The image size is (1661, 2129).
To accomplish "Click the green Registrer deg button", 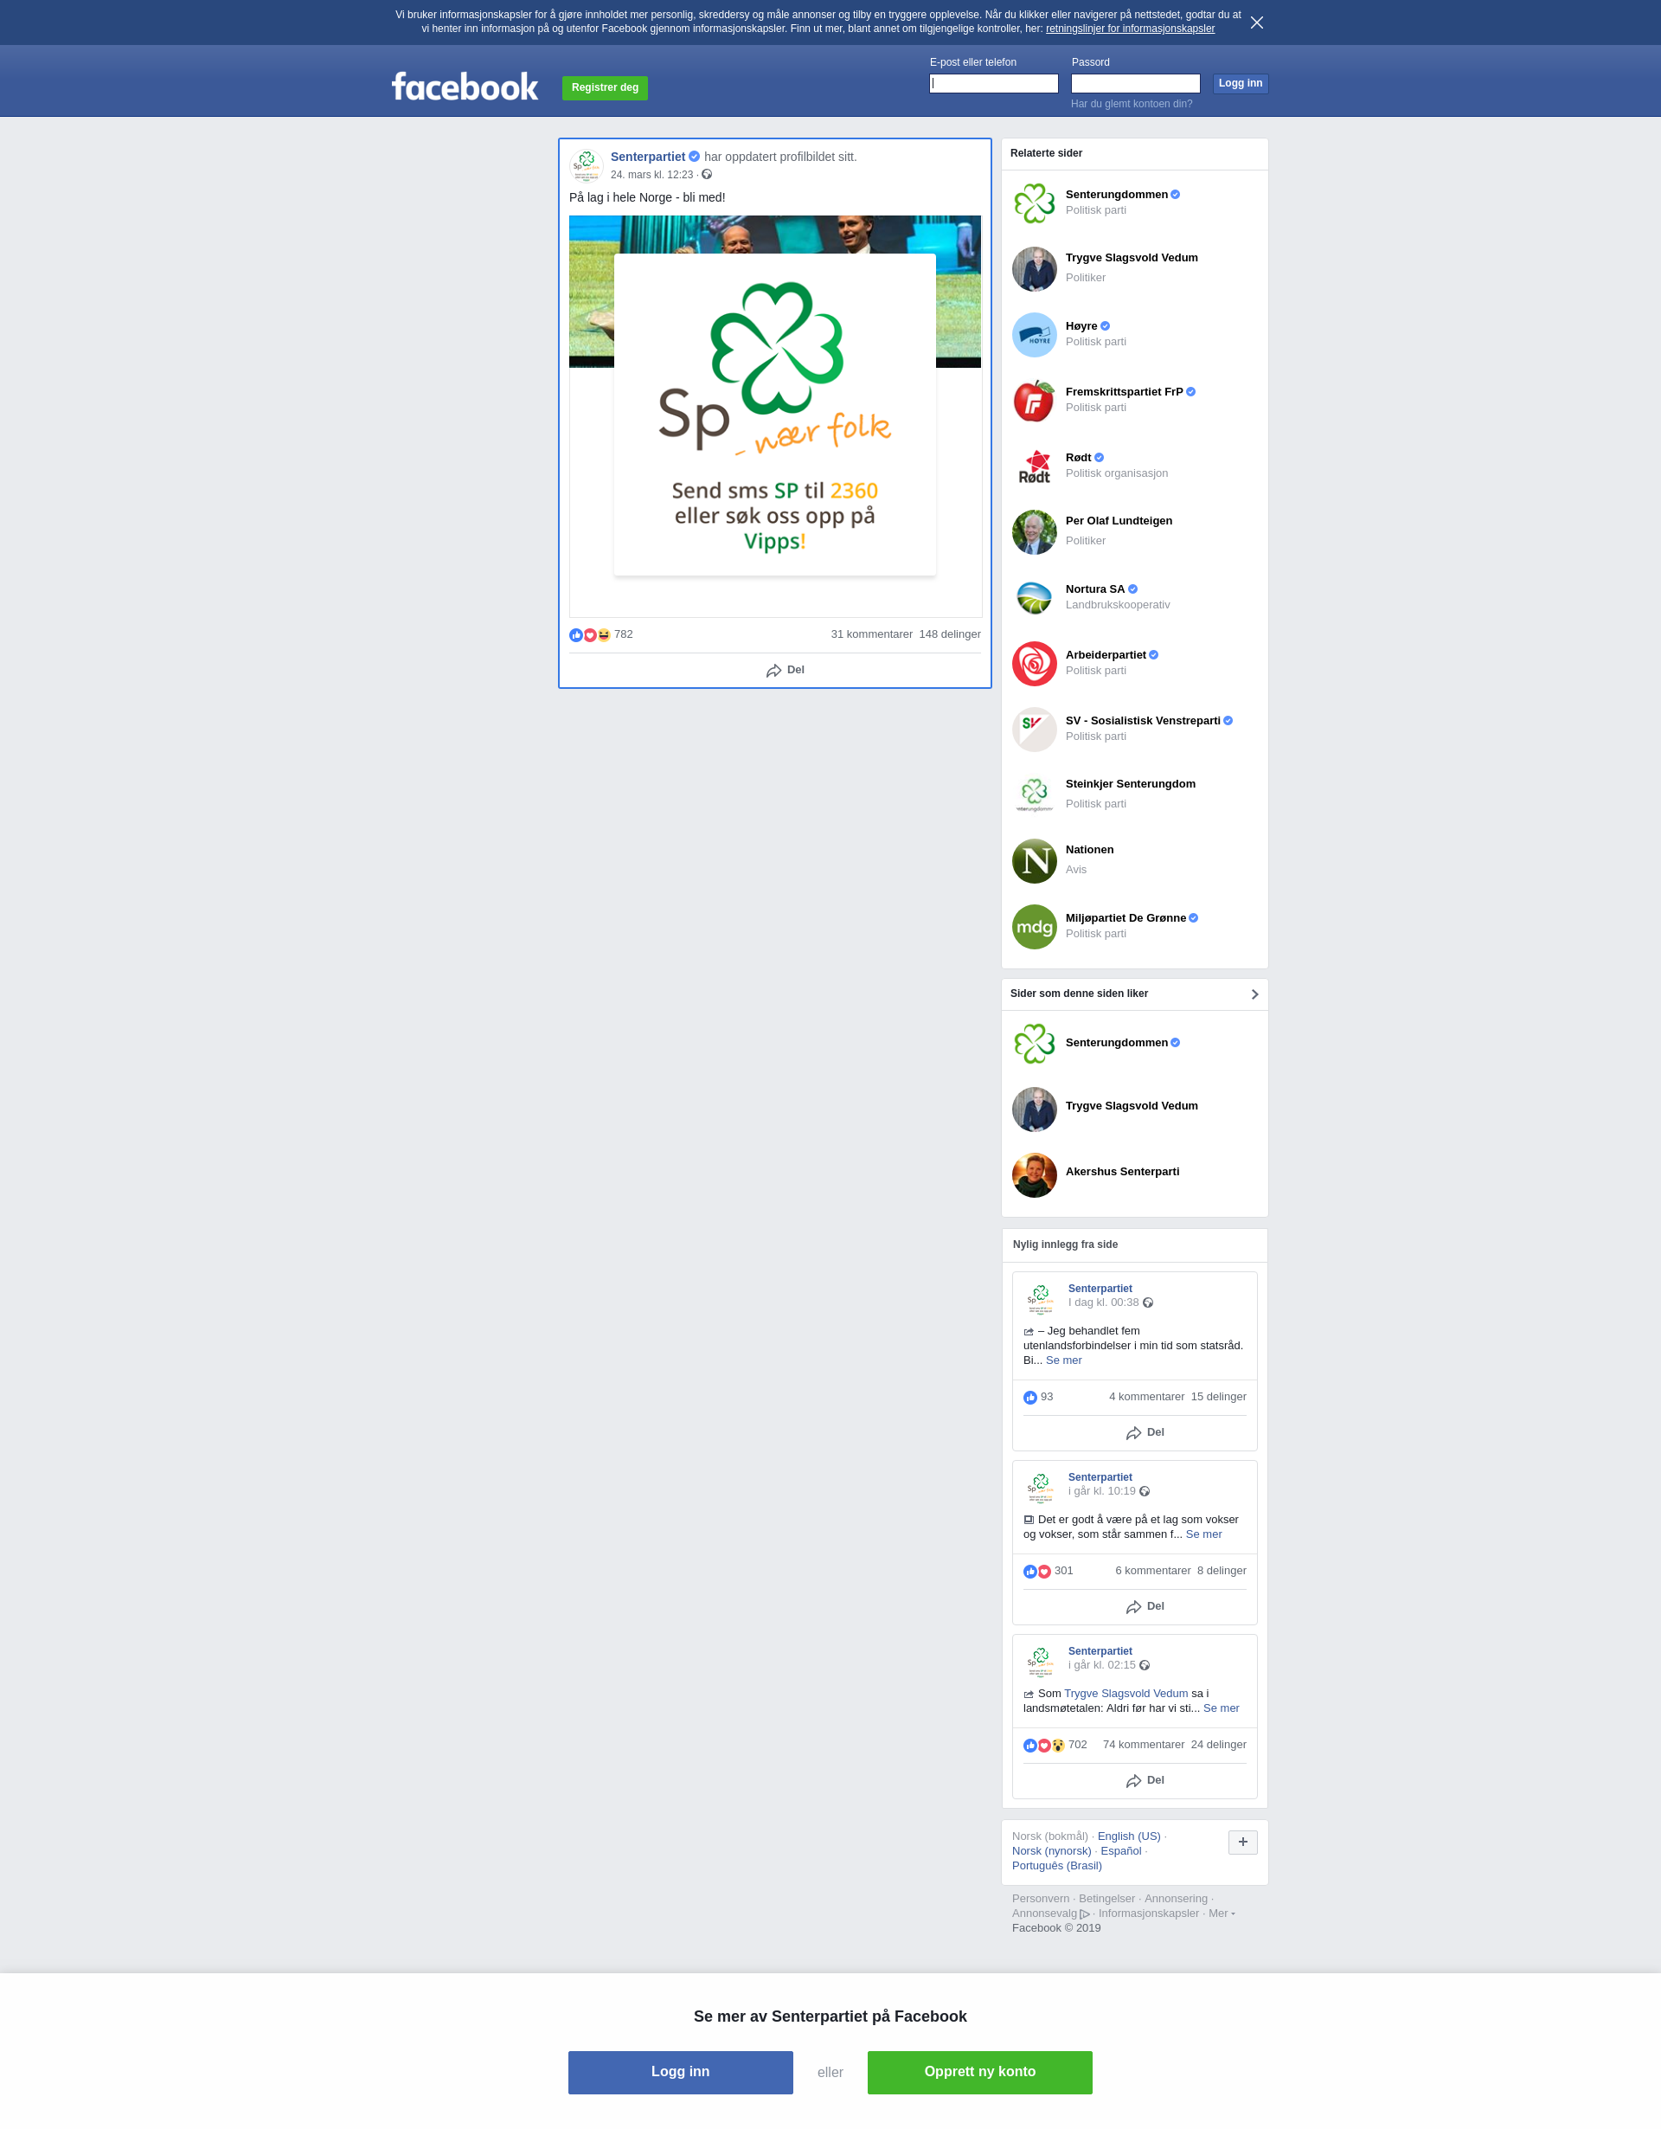I will pyautogui.click(x=605, y=87).
